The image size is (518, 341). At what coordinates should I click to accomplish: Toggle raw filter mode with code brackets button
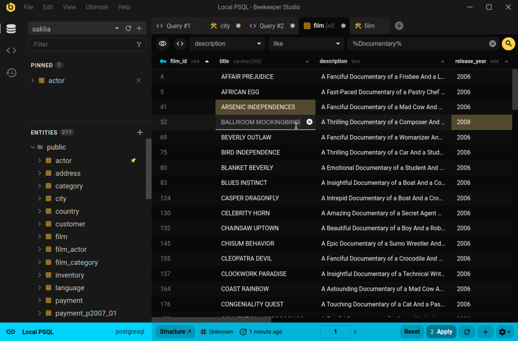(180, 44)
